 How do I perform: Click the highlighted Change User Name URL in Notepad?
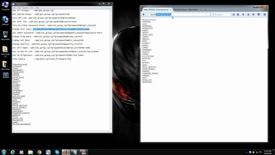click(x=61, y=29)
